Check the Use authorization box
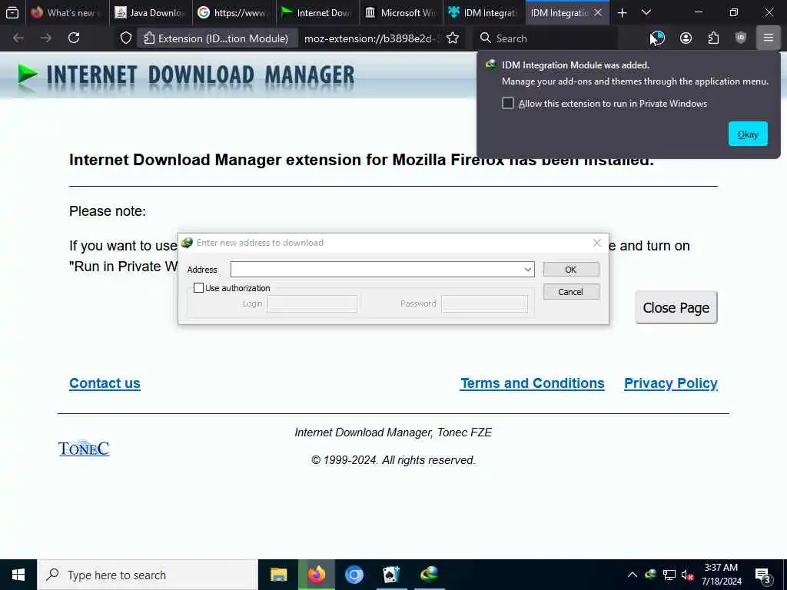 (199, 288)
